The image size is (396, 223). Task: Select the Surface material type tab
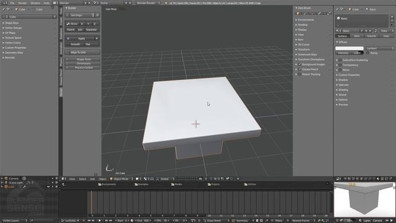coord(342,36)
